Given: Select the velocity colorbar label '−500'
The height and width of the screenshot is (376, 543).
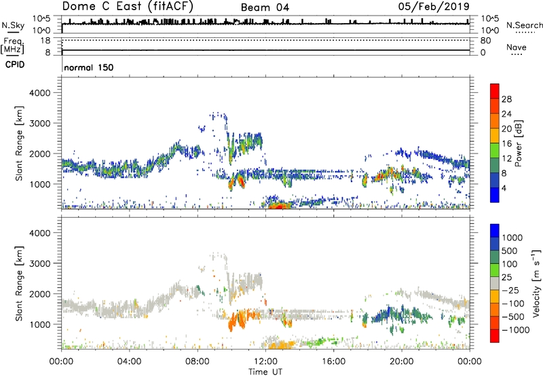Looking at the screenshot, I should (x=513, y=317).
